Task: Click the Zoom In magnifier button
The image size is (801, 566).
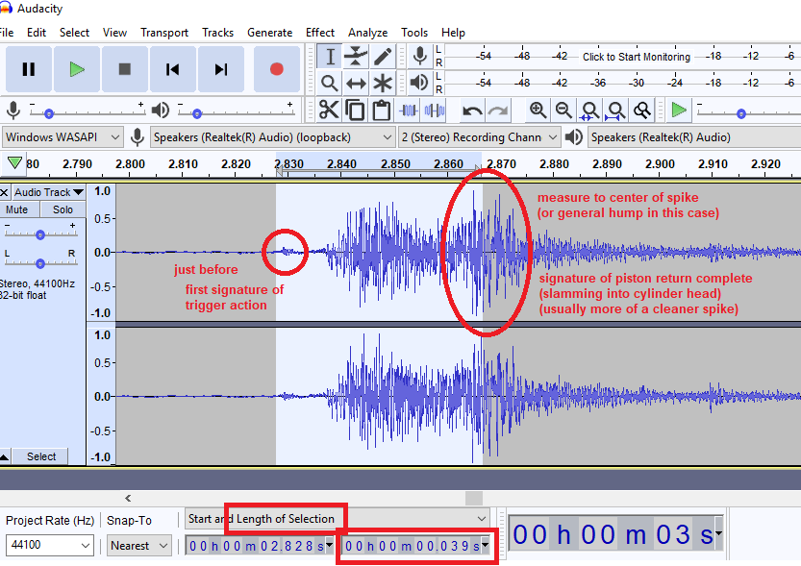Action: 538,111
